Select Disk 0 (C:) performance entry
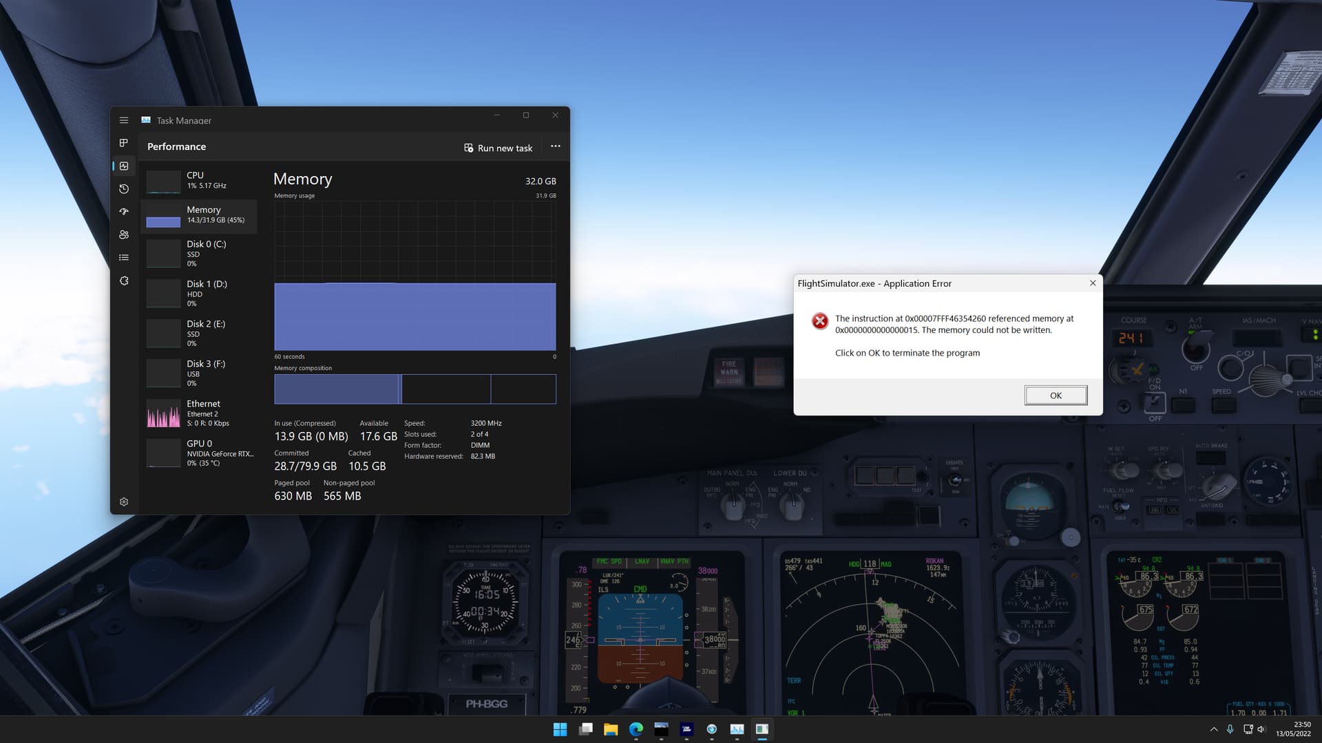Image resolution: width=1322 pixels, height=743 pixels. click(x=200, y=253)
